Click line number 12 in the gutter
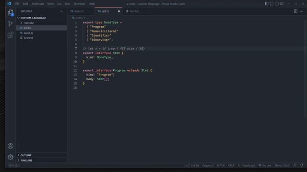The width and height of the screenshot is (307, 172). pyautogui.click(x=75, y=70)
